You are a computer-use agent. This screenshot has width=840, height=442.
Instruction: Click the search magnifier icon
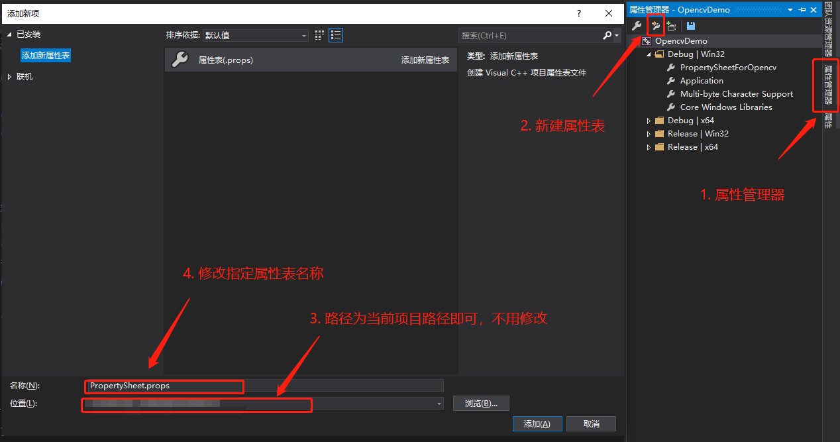(x=607, y=35)
